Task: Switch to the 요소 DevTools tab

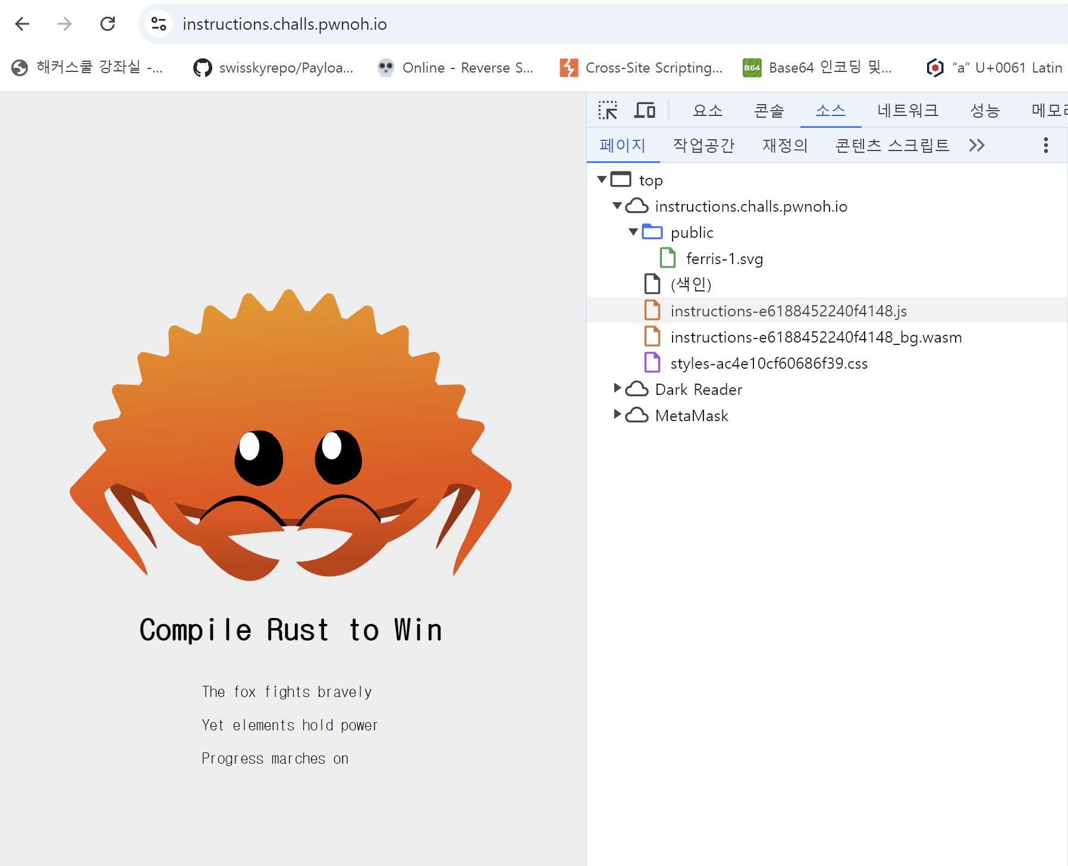Action: pyautogui.click(x=708, y=111)
